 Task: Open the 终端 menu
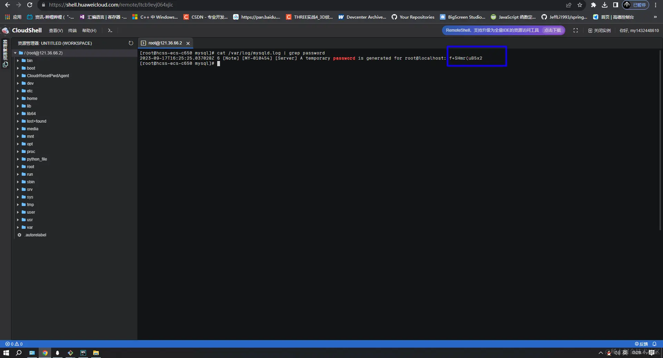coord(73,31)
